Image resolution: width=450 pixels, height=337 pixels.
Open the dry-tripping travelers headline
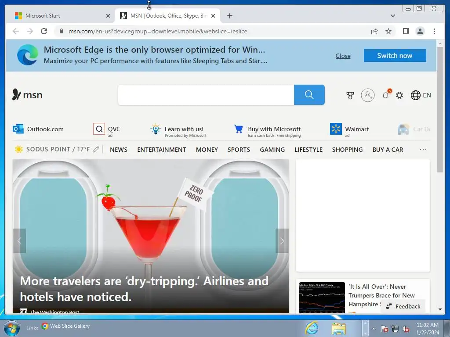144,289
